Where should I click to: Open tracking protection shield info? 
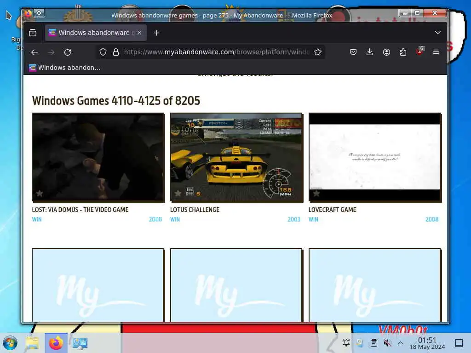(x=103, y=52)
